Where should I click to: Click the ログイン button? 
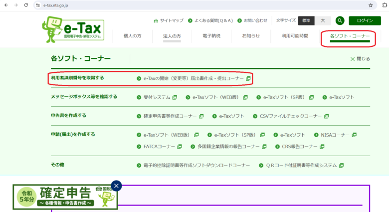[365, 20]
